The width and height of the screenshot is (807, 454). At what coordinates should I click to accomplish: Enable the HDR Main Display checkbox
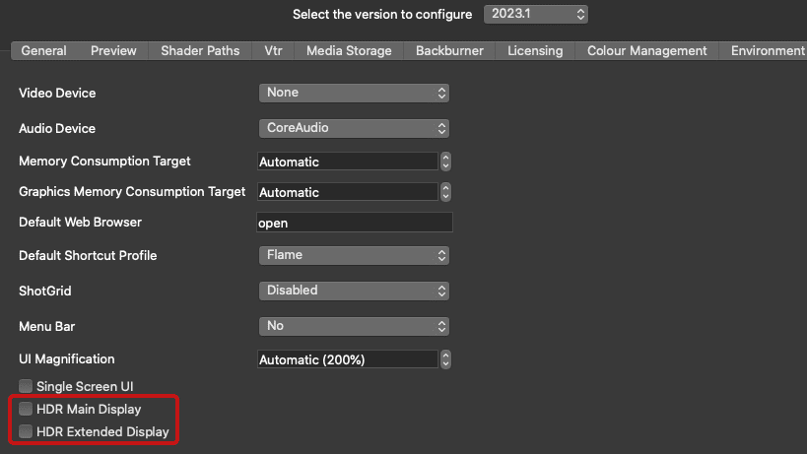click(26, 409)
